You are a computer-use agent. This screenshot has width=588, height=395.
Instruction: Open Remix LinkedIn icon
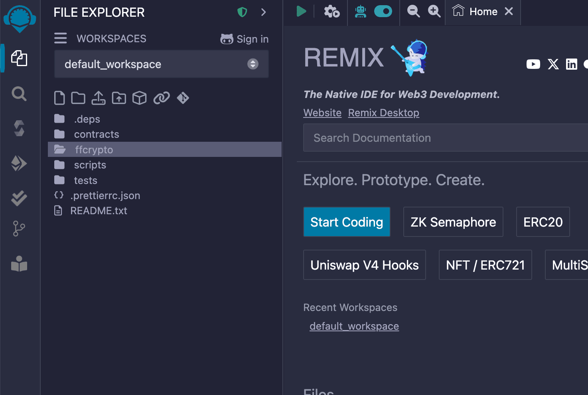572,64
